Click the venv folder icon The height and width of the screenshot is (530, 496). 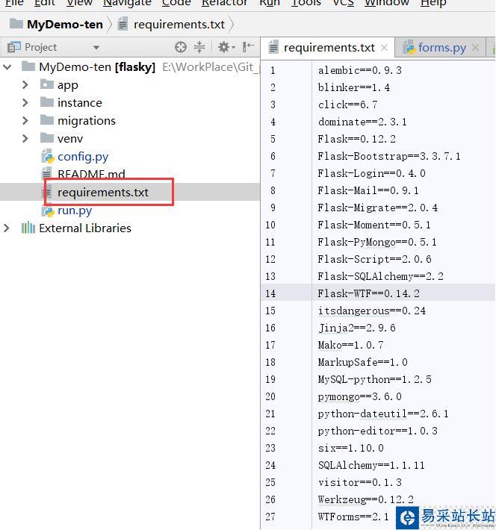(x=47, y=137)
